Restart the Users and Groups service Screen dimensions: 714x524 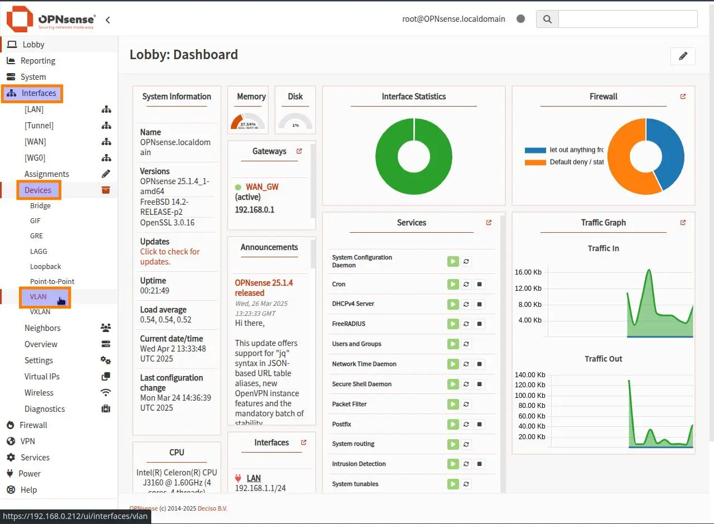click(x=466, y=344)
